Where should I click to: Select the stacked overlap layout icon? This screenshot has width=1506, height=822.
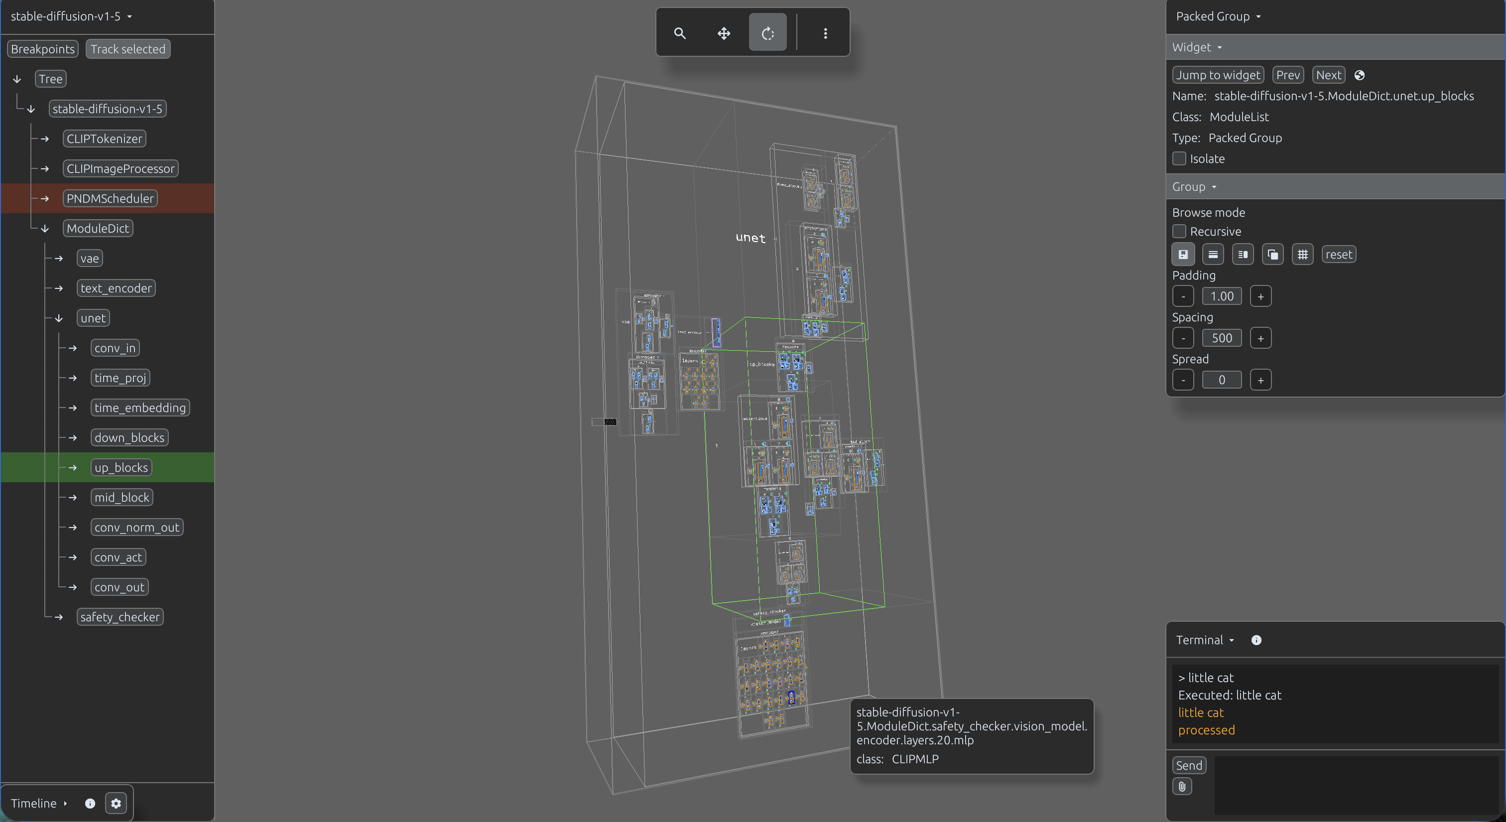point(1272,254)
